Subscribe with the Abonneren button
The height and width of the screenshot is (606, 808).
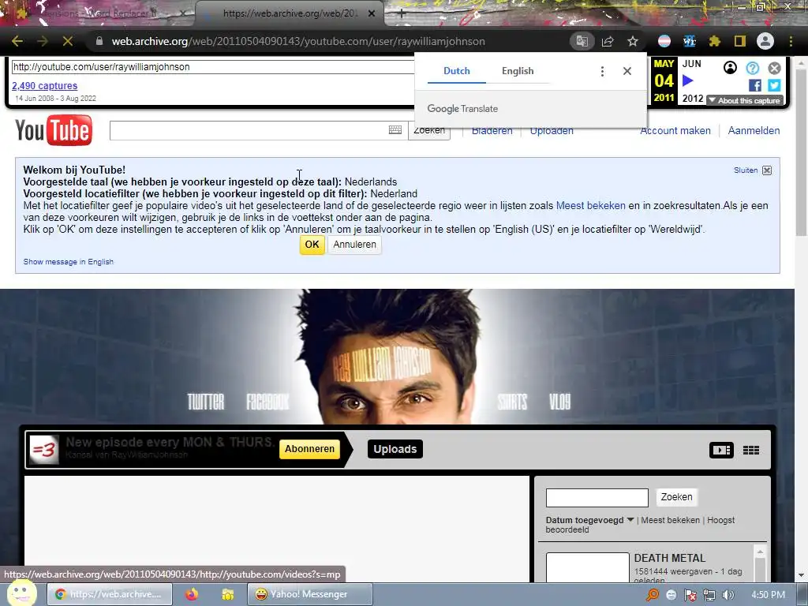tap(309, 449)
